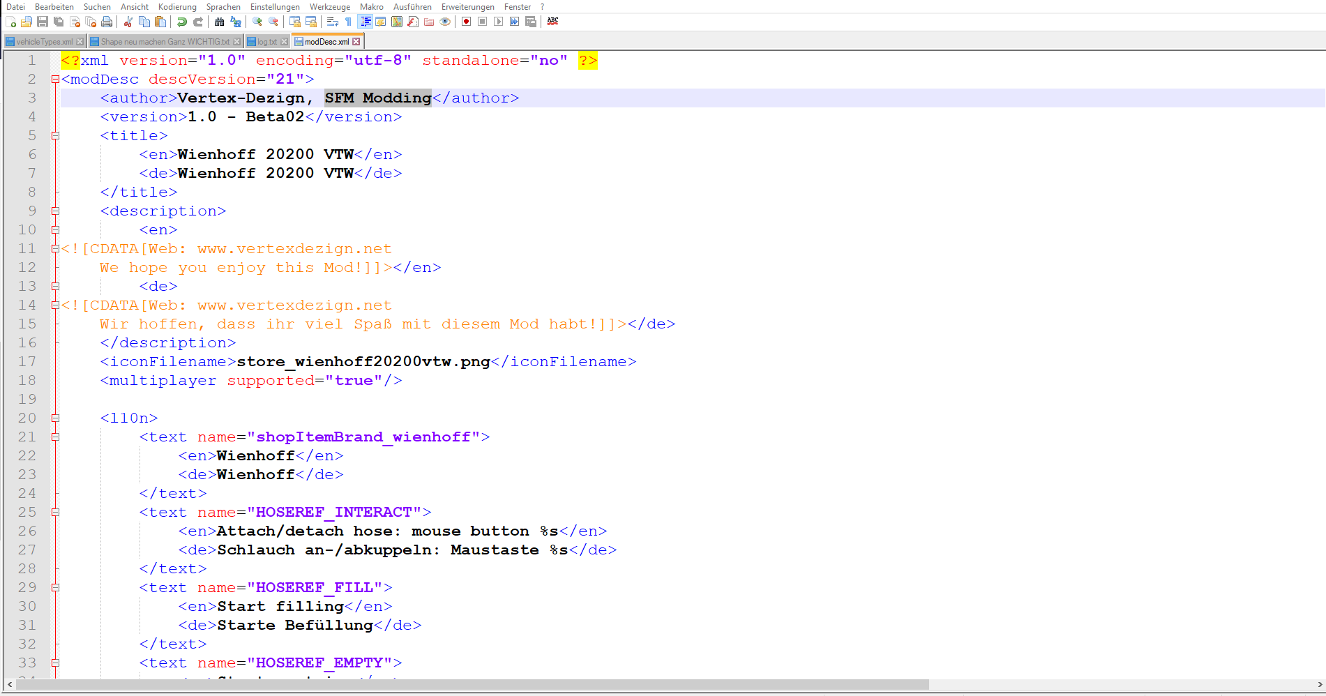
Task: Toggle synchronized vertical scrolling
Action: (295, 22)
